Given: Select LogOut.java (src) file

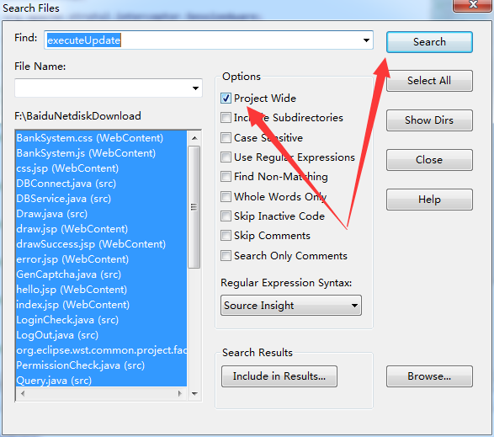Looking at the screenshot, I should pos(101,335).
